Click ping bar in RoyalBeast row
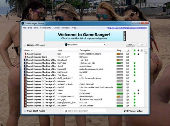 click(120, 60)
